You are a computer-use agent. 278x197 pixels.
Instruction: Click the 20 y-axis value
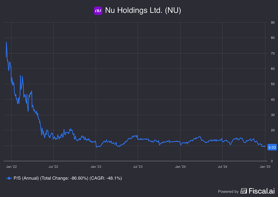coord(273,130)
